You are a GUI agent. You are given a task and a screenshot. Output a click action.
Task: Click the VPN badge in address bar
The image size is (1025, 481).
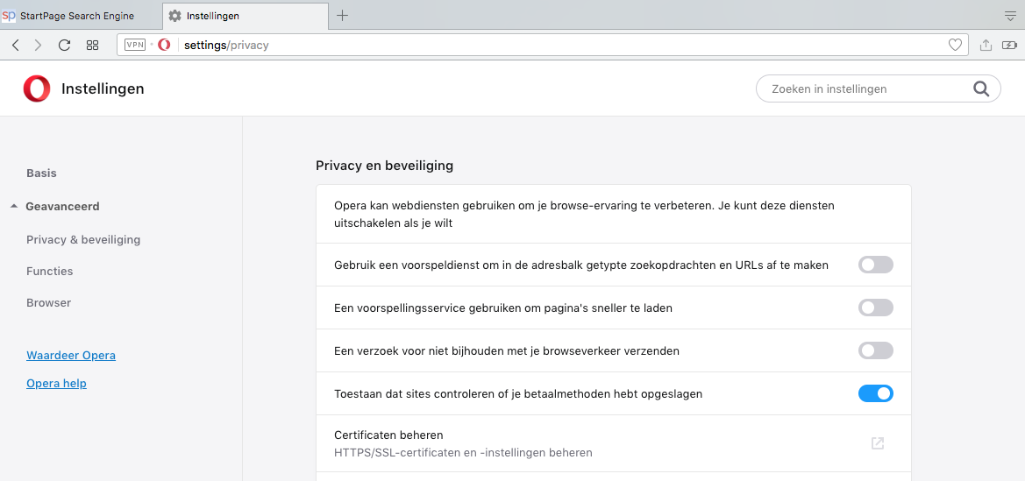coord(135,45)
